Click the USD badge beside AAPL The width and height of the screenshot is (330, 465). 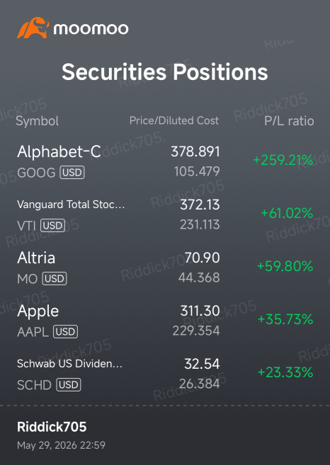coord(66,332)
